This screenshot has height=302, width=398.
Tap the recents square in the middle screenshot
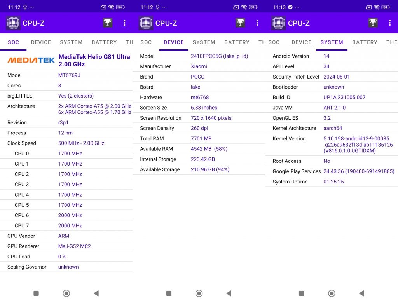[x=169, y=293]
